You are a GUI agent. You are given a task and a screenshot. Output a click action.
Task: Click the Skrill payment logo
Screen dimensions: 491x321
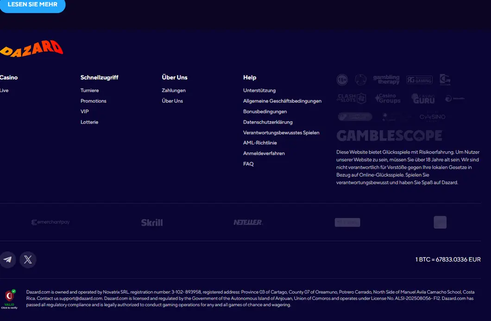[152, 222]
